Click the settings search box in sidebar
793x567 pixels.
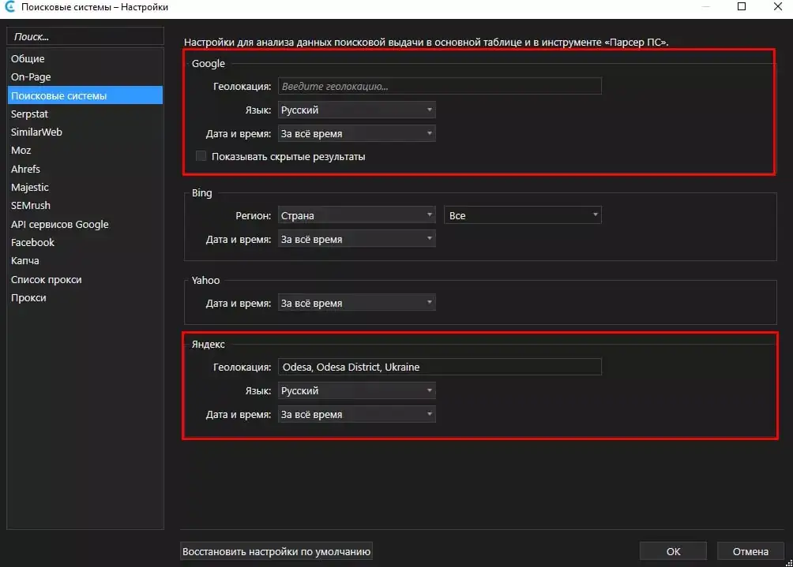85,37
